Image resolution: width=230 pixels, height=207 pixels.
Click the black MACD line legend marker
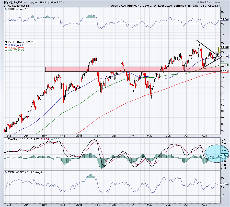coord(6,139)
